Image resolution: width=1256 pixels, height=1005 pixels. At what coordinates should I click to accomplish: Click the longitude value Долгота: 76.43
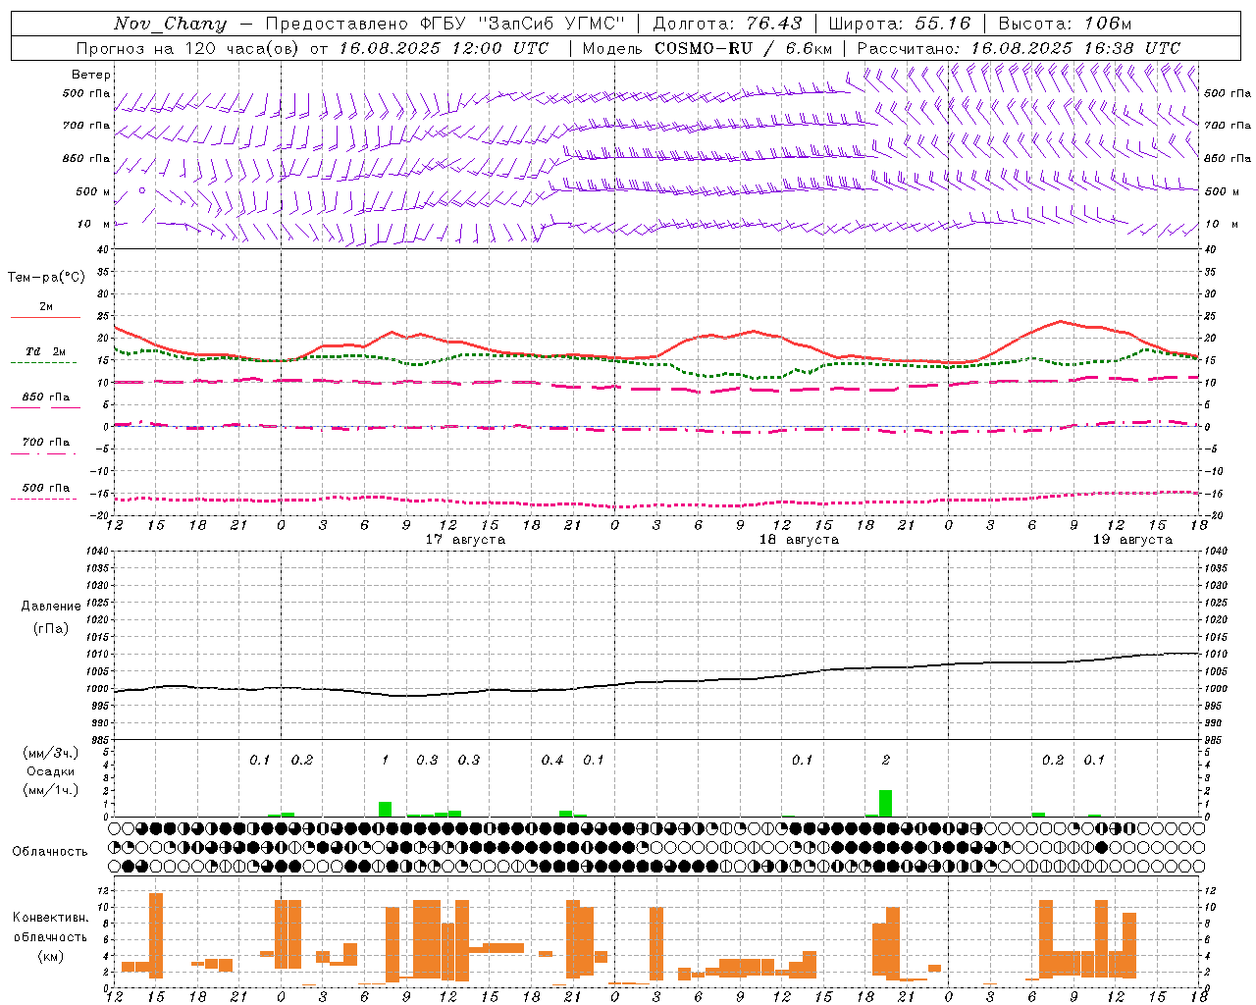click(727, 24)
